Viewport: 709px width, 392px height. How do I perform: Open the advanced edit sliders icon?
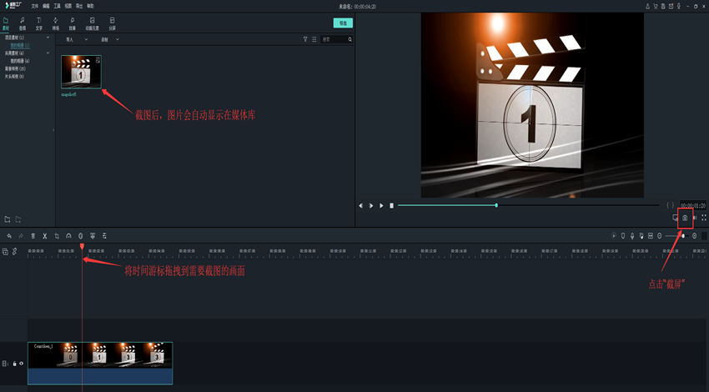click(x=104, y=236)
